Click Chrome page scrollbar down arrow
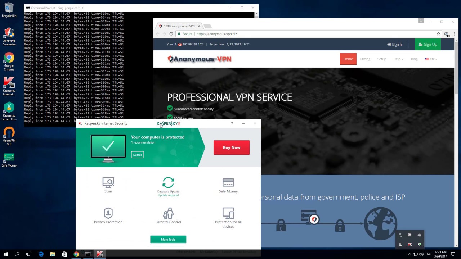 coord(456,246)
